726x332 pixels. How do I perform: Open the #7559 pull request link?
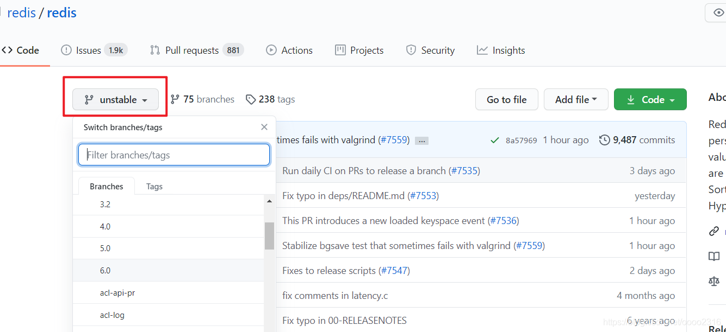(394, 140)
